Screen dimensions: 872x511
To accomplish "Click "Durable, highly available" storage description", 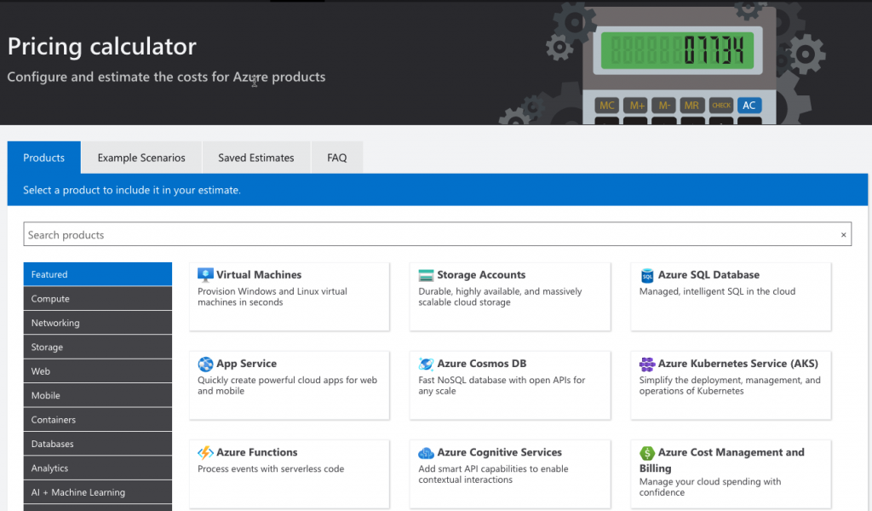I will click(500, 297).
